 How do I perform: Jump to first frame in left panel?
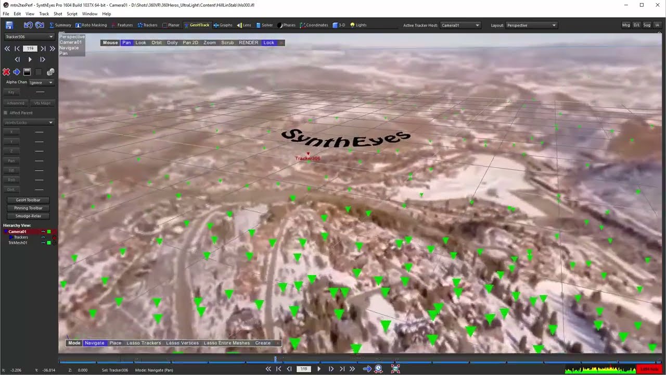click(7, 48)
